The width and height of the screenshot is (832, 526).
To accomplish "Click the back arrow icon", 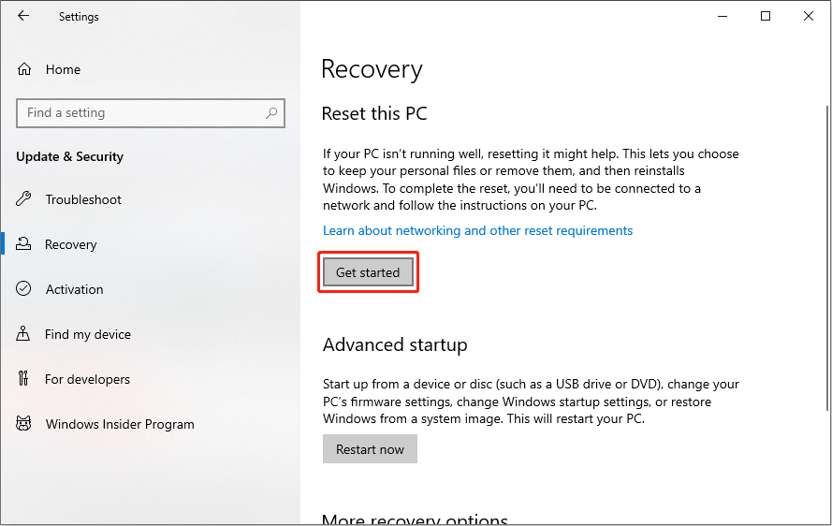I will tap(23, 16).
